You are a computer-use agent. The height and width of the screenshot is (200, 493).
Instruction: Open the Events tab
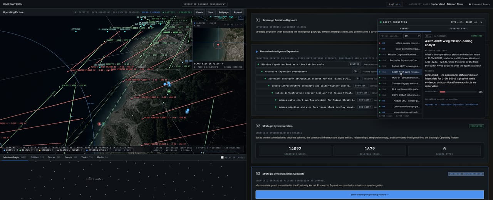pyautogui.click(x=71, y=157)
